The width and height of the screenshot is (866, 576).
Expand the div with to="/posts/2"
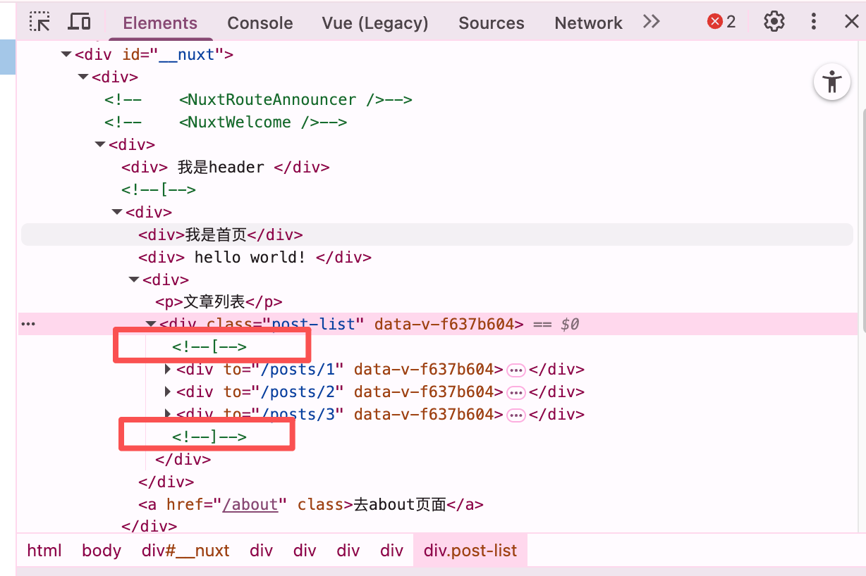click(168, 392)
